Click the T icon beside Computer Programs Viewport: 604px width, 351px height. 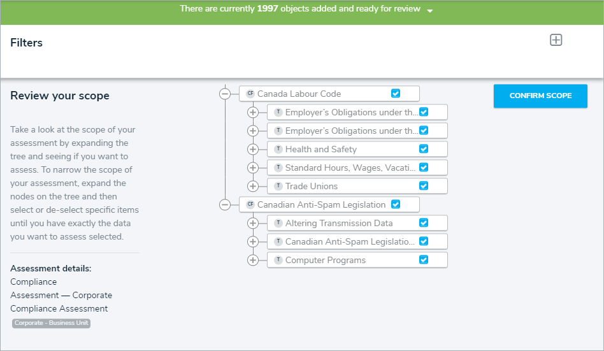coord(278,260)
